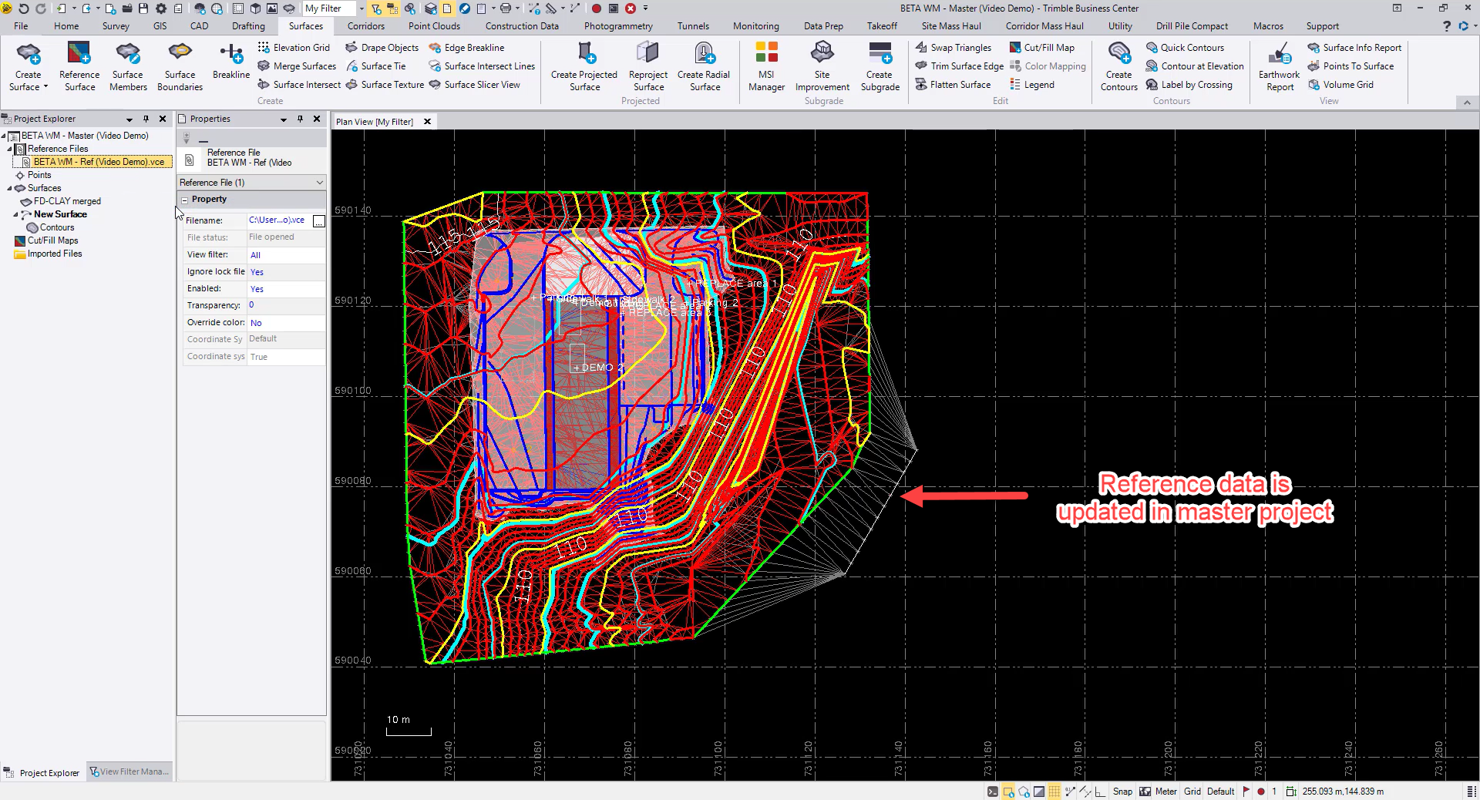Toggle Snap mode in status bar
The width and height of the screenshot is (1480, 800).
pos(1122,792)
